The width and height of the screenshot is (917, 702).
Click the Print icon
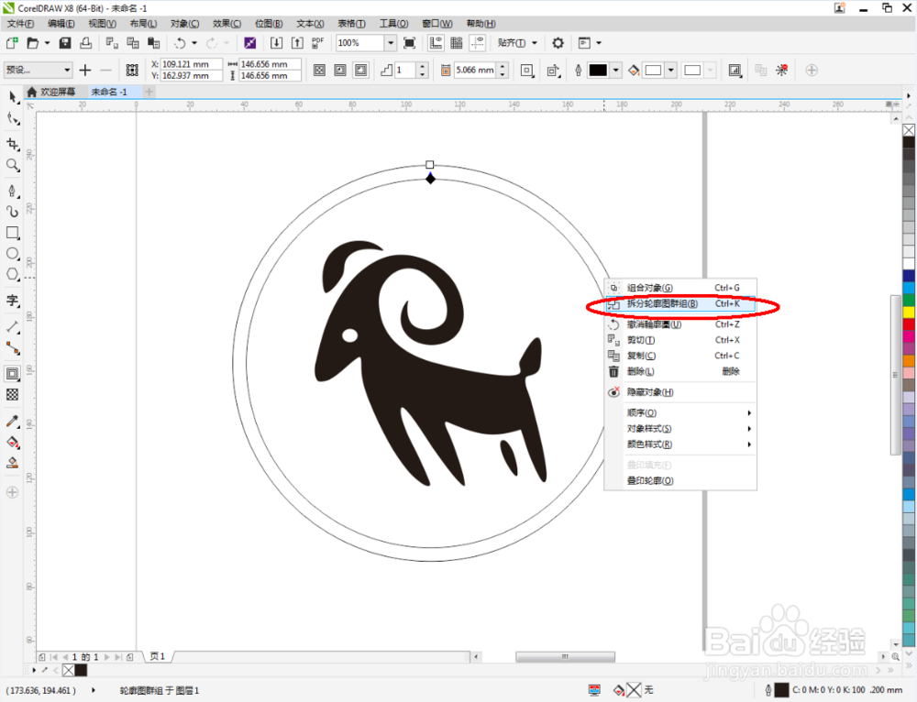(86, 43)
